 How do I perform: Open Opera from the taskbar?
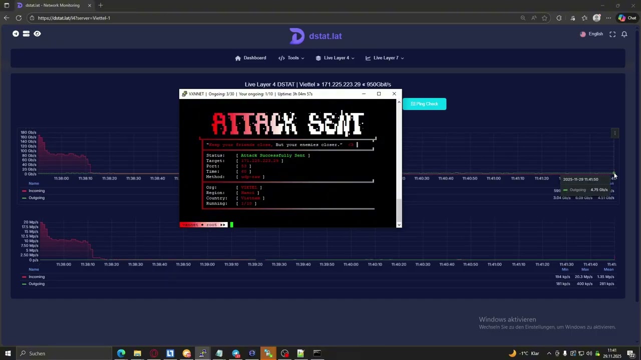(x=154, y=353)
